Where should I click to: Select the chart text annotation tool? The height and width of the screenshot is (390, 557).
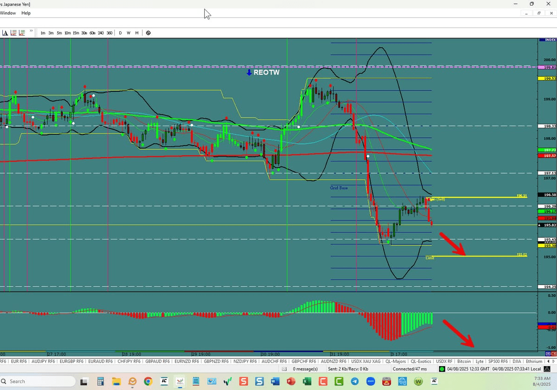coord(5,32)
